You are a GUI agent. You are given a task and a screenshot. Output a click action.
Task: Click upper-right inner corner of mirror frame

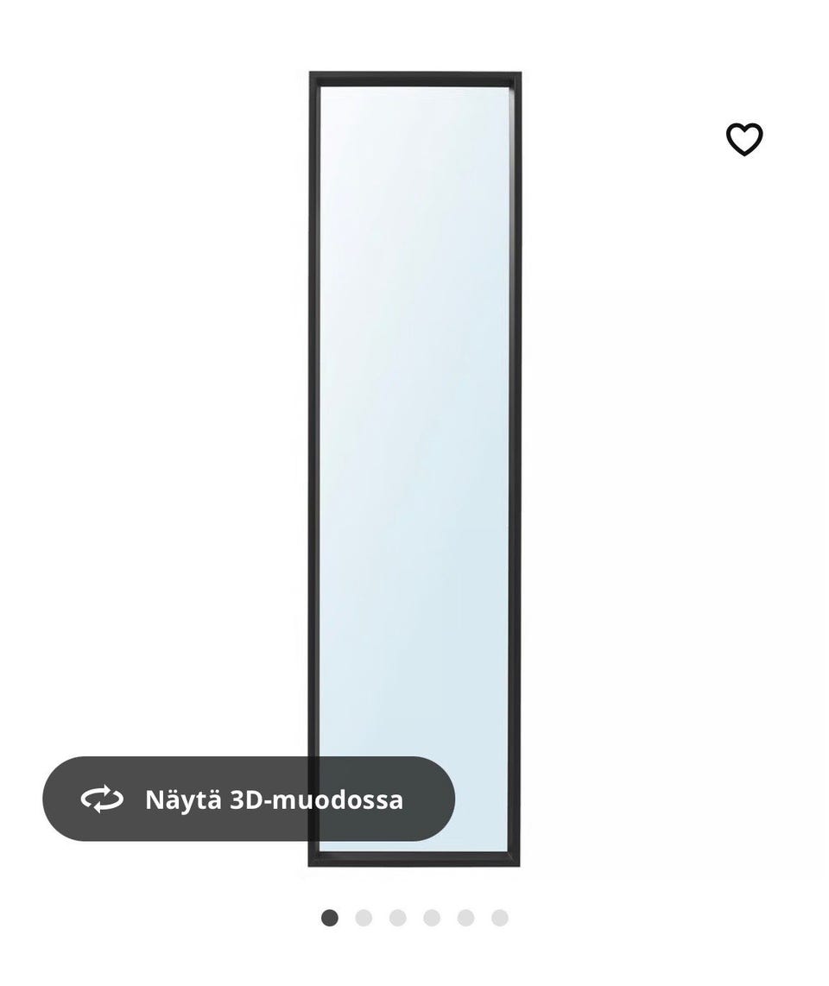tap(507, 88)
